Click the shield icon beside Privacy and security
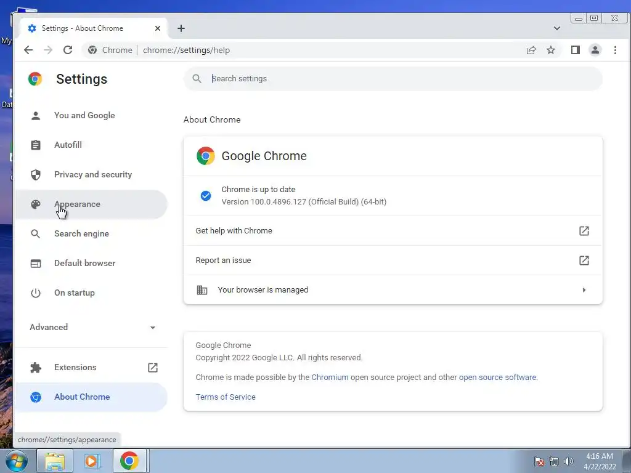The height and width of the screenshot is (473, 631). (x=36, y=174)
